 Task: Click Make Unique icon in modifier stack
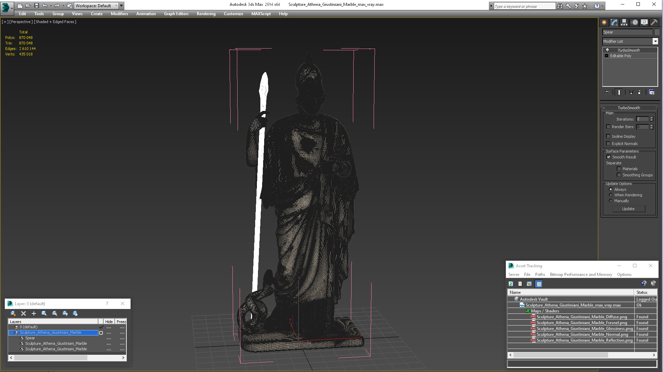(631, 92)
